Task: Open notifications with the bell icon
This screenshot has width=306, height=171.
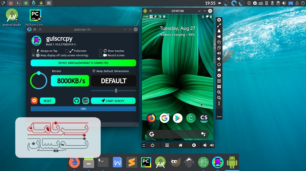Action: [219, 31]
